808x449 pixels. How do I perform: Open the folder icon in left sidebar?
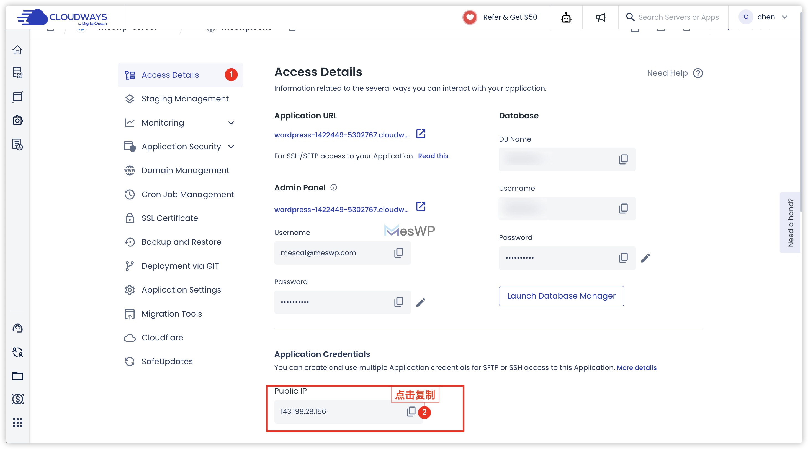tap(17, 376)
